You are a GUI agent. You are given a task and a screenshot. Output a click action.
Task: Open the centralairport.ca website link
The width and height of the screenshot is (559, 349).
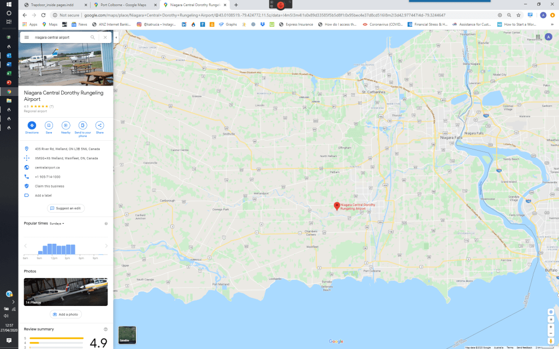(x=47, y=167)
